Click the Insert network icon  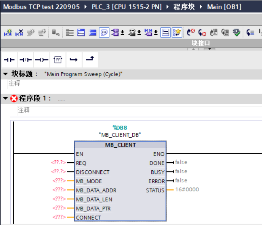(8, 33)
